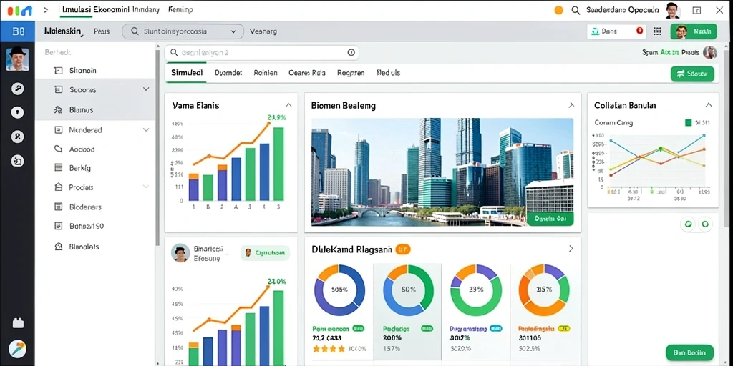
Task: Select the Blamus sidebar item
Action: click(94, 110)
